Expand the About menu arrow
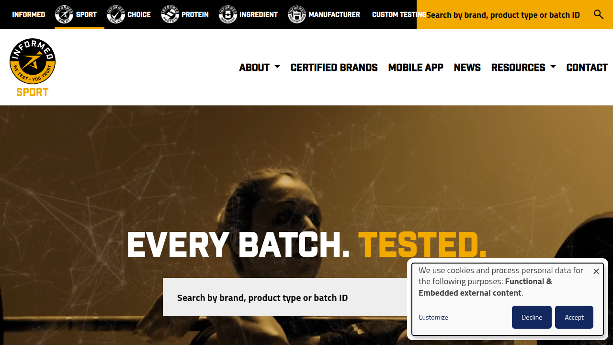The height and width of the screenshot is (345, 613). coord(277,67)
